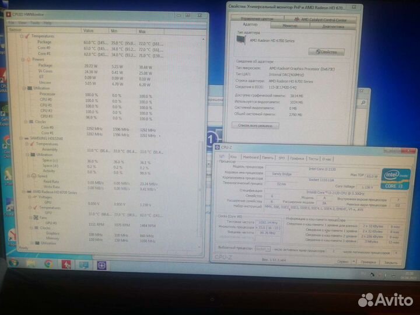Click the Value column header in HWMonitor

pyautogui.click(x=95, y=30)
